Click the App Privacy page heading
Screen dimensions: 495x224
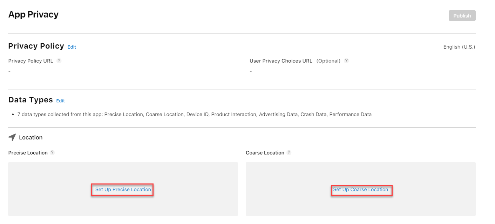click(33, 15)
